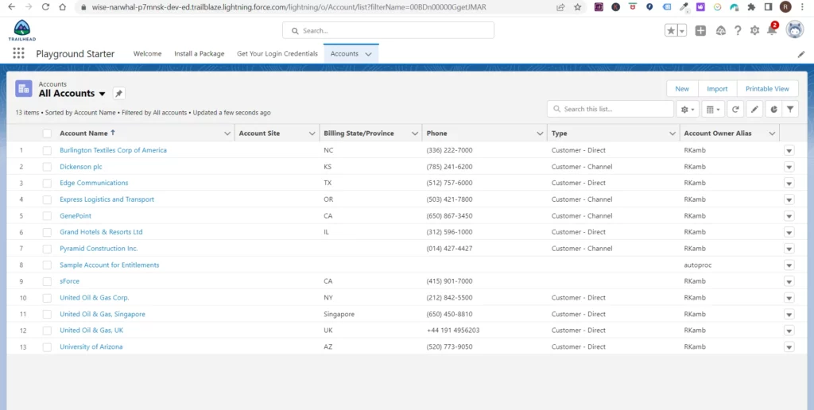This screenshot has height=410, width=814.
Task: Expand the favorites list dropdown arrow
Action: coord(682,31)
